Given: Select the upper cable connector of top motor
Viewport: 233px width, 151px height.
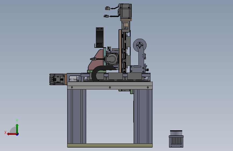Looking at the screenshot, I should click(107, 8).
